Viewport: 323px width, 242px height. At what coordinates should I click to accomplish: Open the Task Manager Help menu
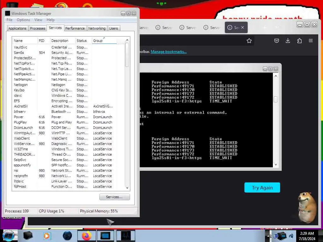[x=50, y=20]
